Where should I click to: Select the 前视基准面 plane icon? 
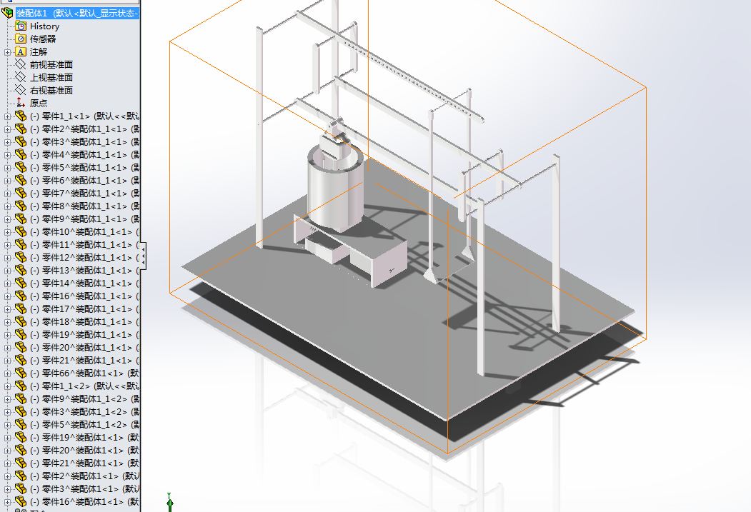[21, 64]
